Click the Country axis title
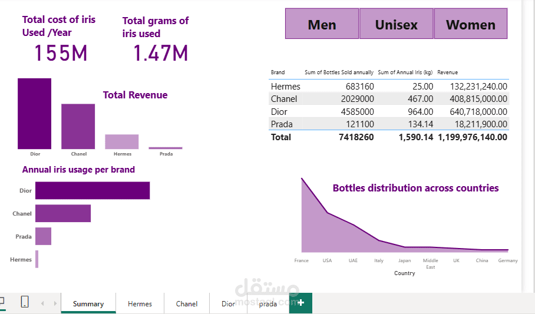The image size is (535, 314). click(405, 273)
